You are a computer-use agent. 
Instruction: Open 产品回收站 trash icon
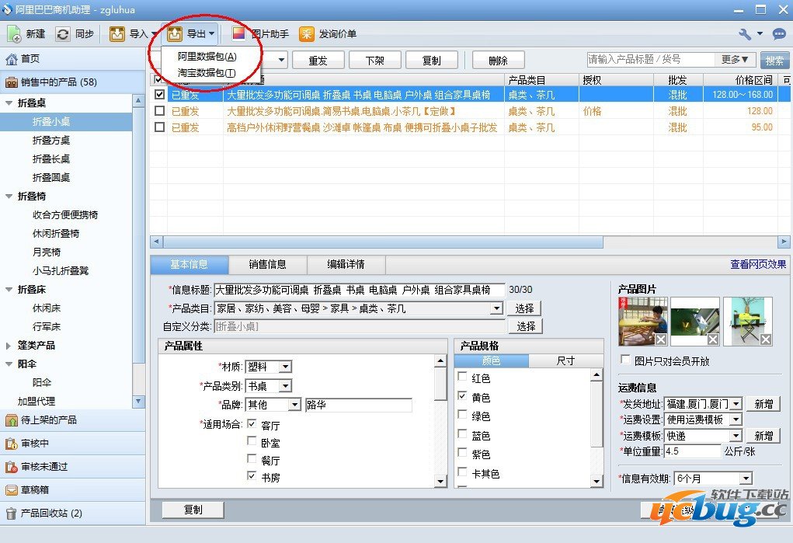point(11,513)
